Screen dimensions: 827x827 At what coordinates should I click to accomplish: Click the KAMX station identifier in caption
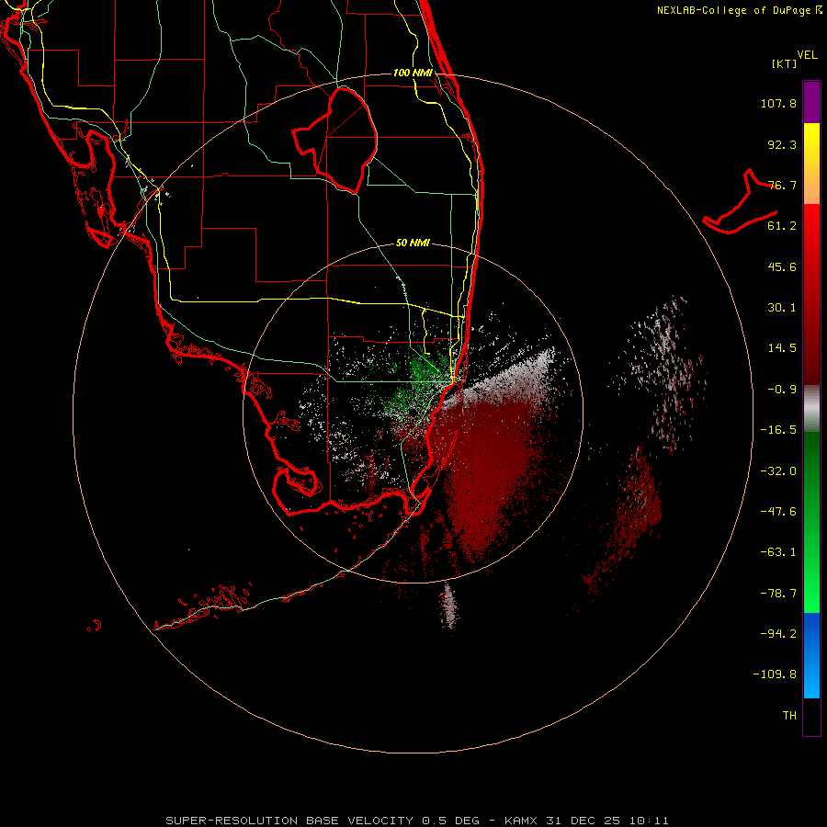(x=521, y=821)
